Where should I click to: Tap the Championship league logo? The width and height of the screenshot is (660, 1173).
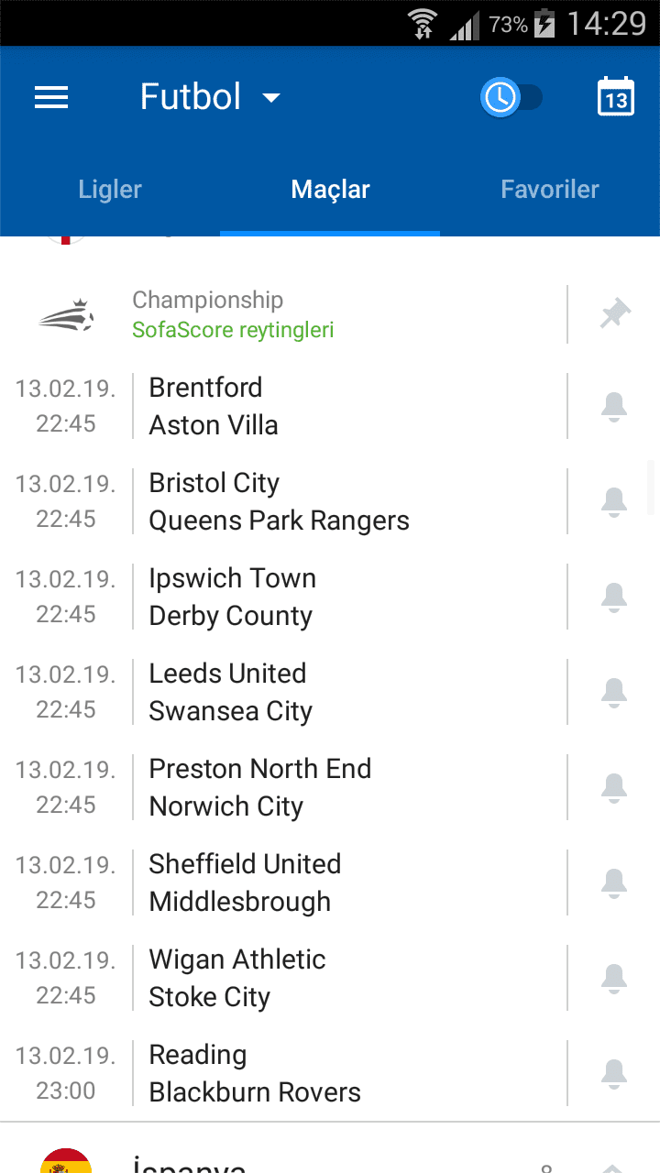67,314
